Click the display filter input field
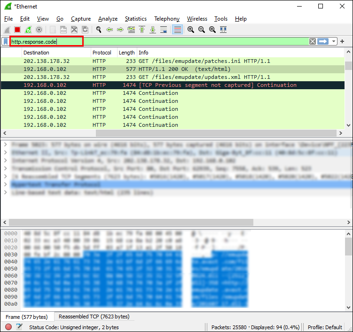The height and width of the screenshot is (332, 353). pos(159,41)
